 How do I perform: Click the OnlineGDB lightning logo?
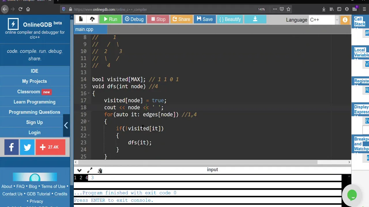(x=13, y=24)
